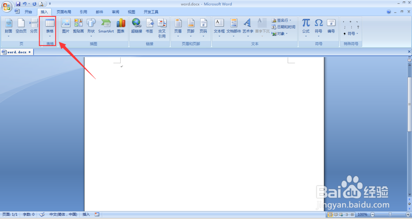This screenshot has height=219, width=412.
Task: Insert clip art (剪贴画)
Action: 78,26
